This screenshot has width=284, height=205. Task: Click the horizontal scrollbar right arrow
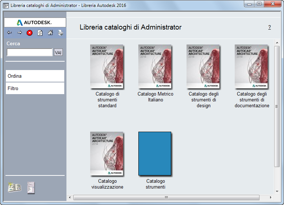pyautogui.click(x=270, y=197)
